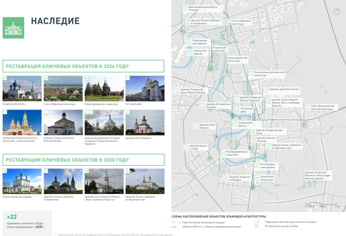Viewport: 346px width, 236px height.
Task: Select Свято-Васильевский мужской монастырь map marker
Action: click(307, 106)
